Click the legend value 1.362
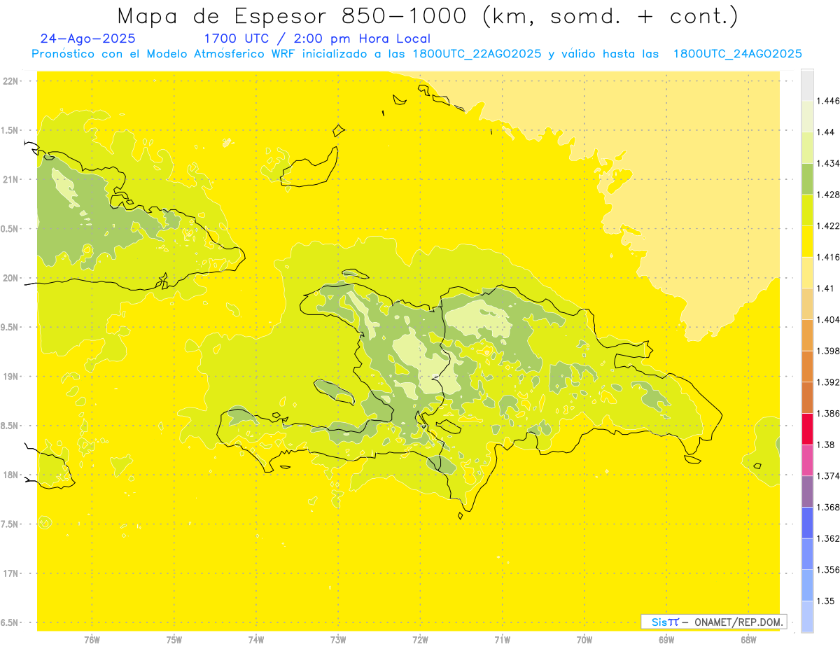The height and width of the screenshot is (649, 840). pyautogui.click(x=829, y=538)
